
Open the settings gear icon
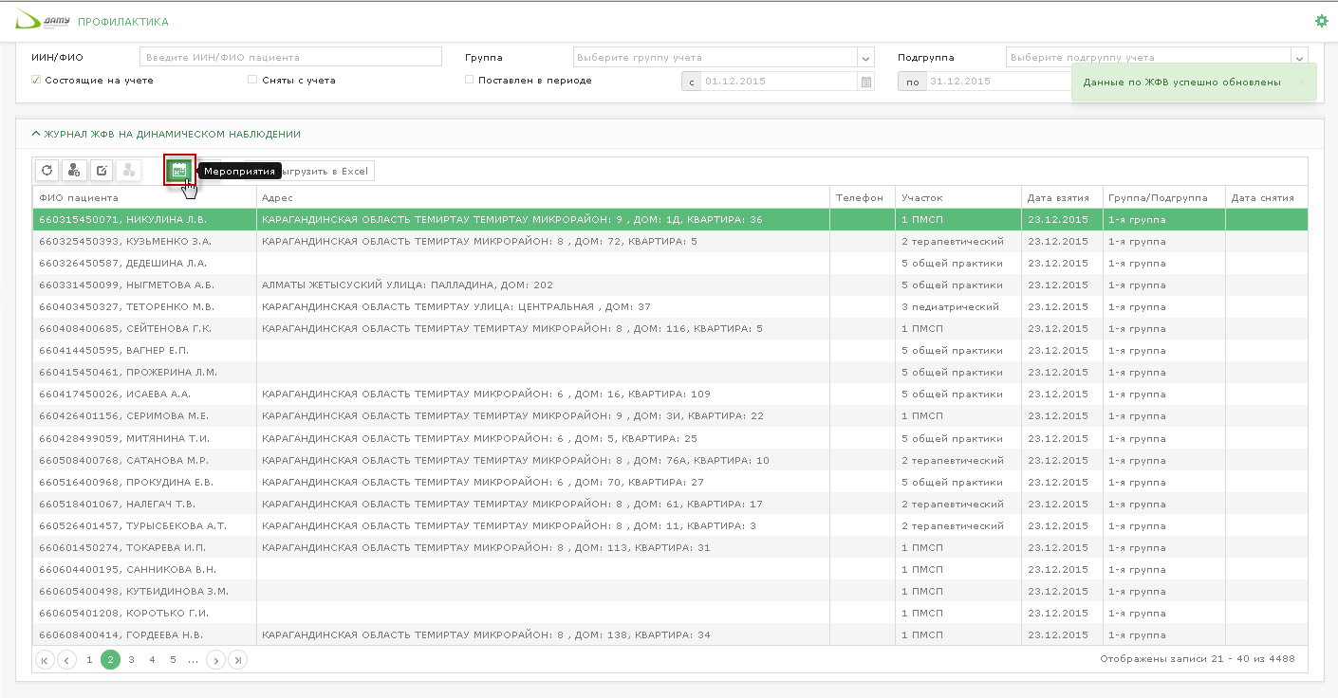pyautogui.click(x=1321, y=21)
